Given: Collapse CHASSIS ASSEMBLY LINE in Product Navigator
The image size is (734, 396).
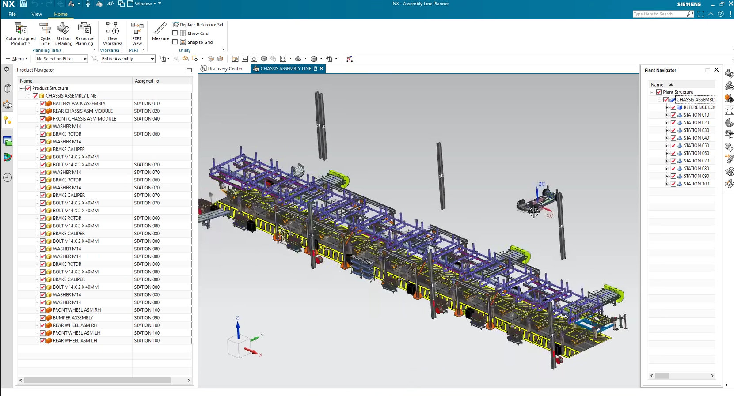Looking at the screenshot, I should (28, 96).
